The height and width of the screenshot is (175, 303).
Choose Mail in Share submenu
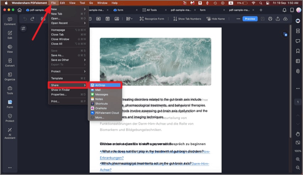(x=105, y=90)
